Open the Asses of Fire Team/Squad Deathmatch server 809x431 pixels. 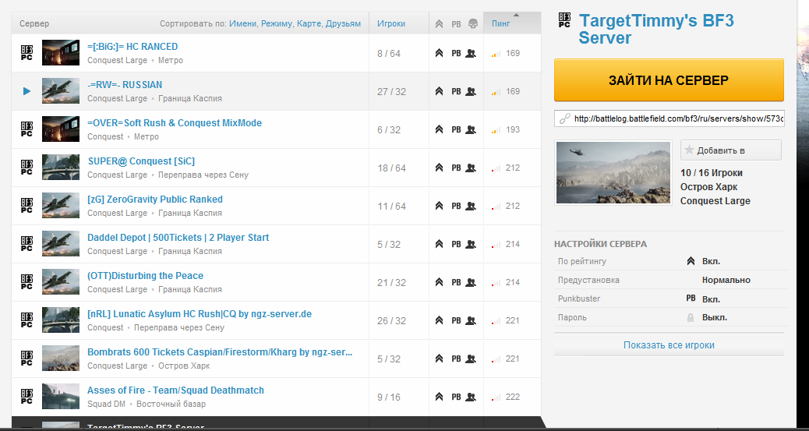[175, 390]
